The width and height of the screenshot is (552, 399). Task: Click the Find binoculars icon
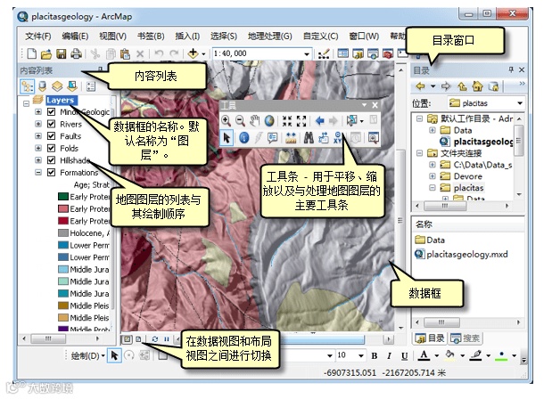tap(309, 138)
